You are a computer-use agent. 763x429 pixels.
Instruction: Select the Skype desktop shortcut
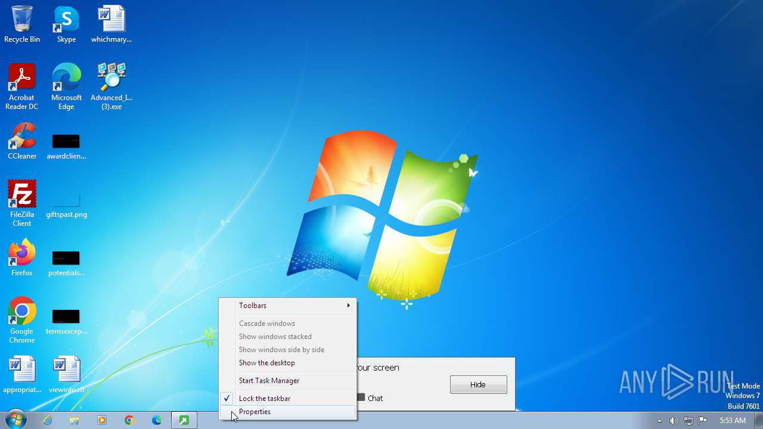click(x=66, y=24)
